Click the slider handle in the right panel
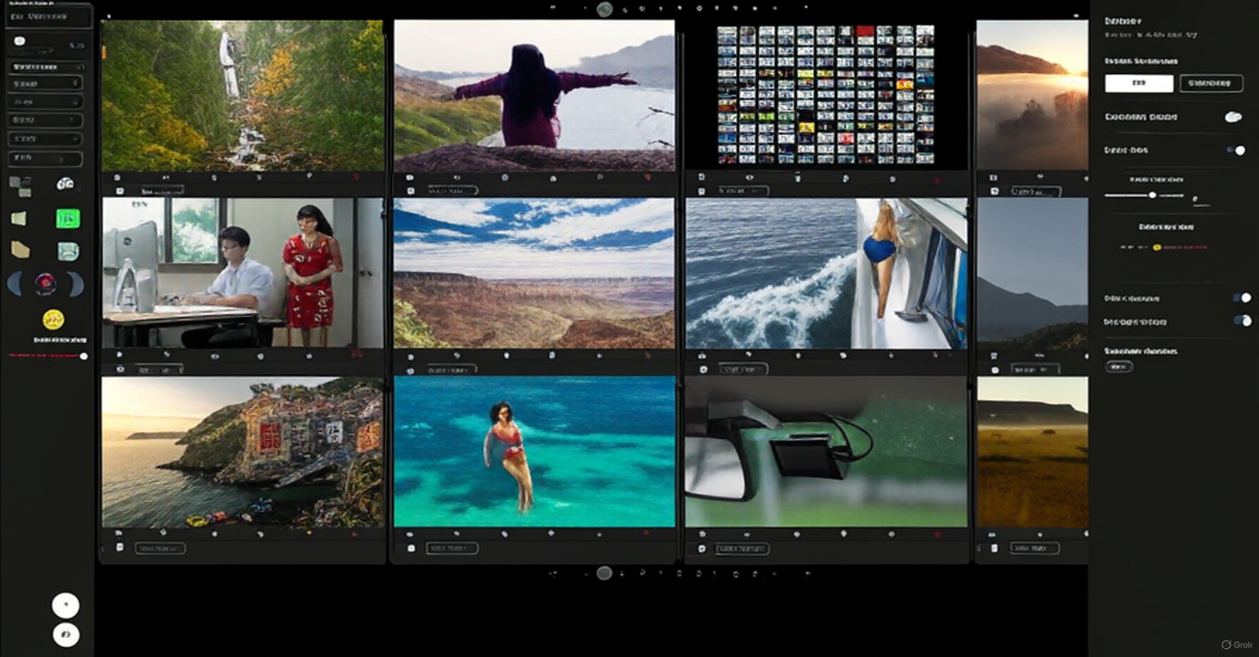 1152,195
